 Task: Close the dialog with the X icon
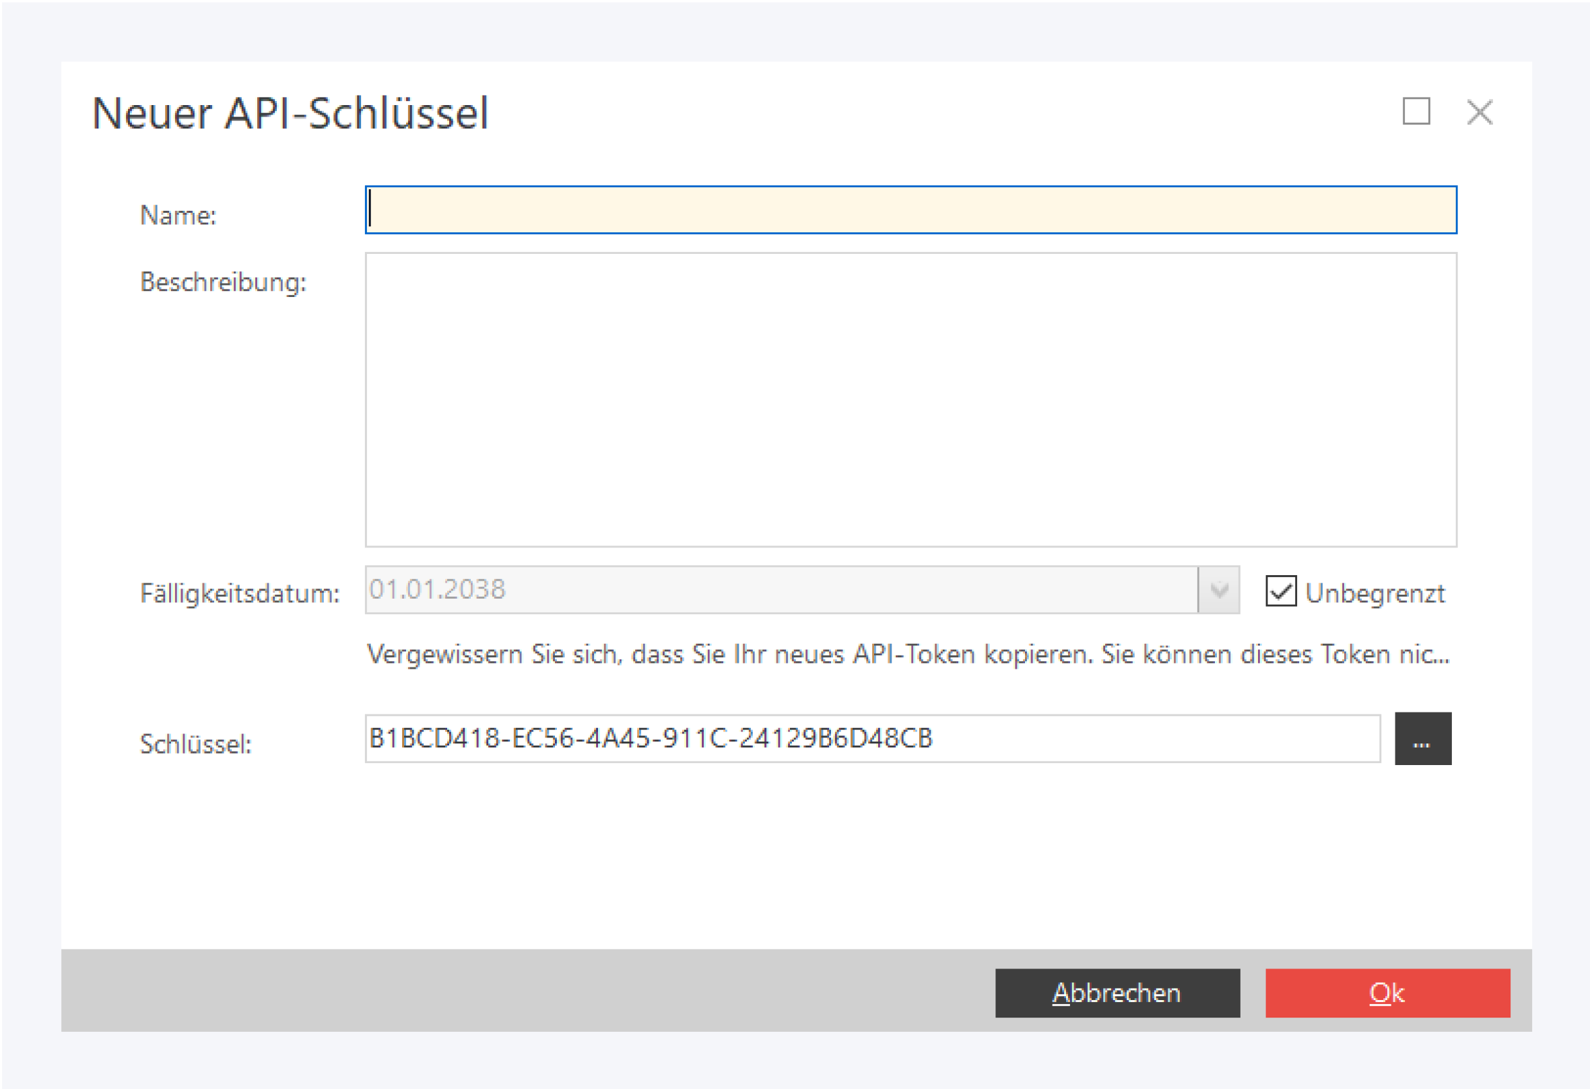[x=1479, y=112]
